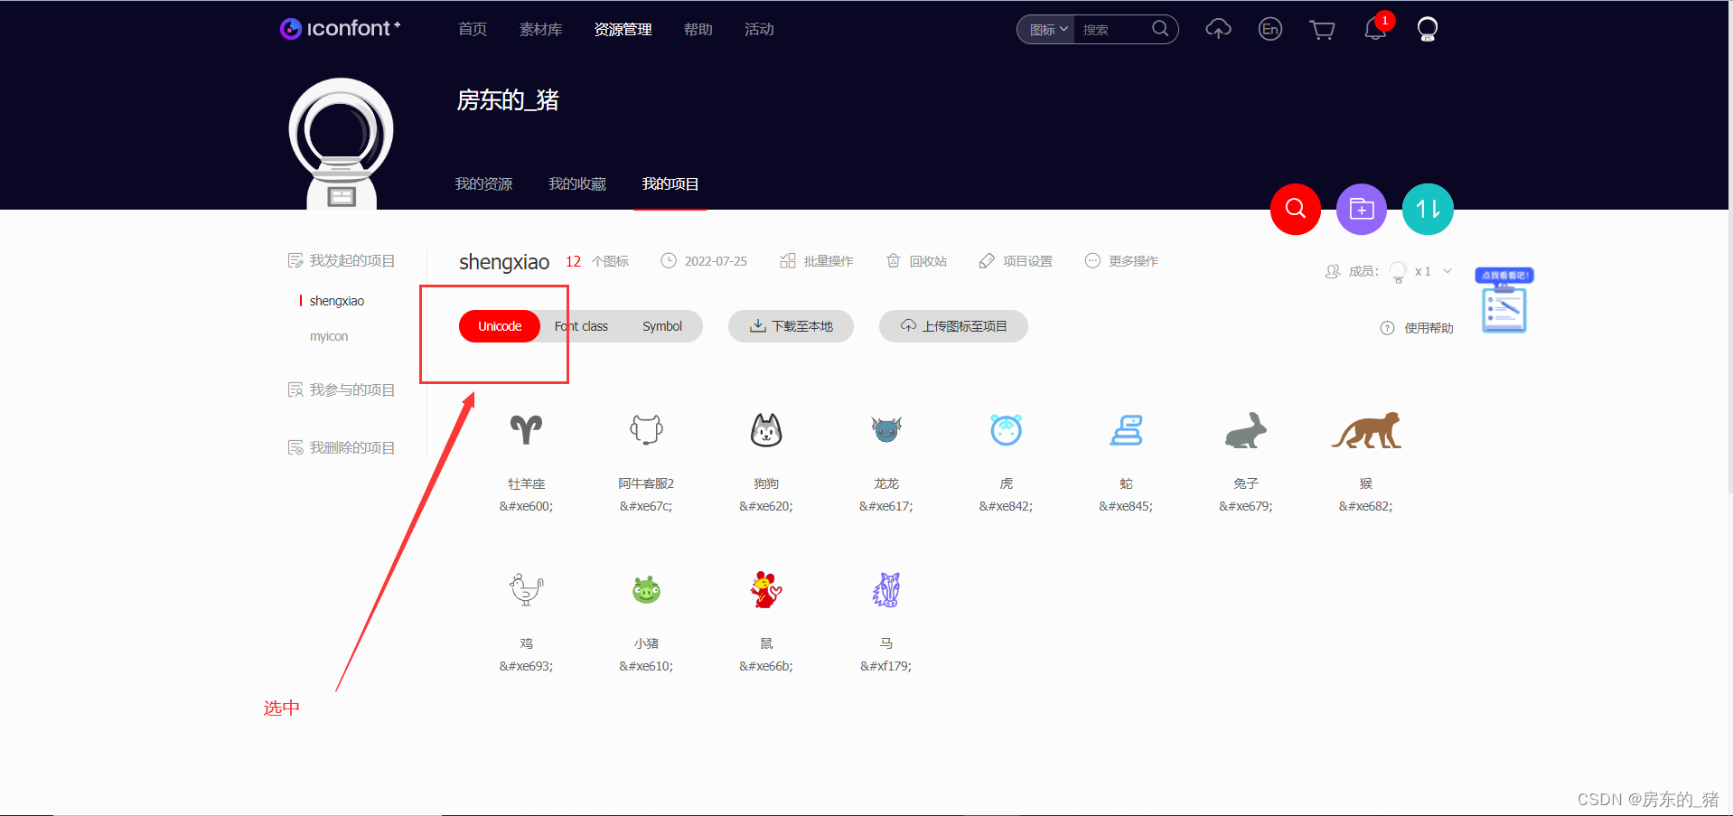
Task: Click the purple new project folder button
Action: [x=1362, y=209]
